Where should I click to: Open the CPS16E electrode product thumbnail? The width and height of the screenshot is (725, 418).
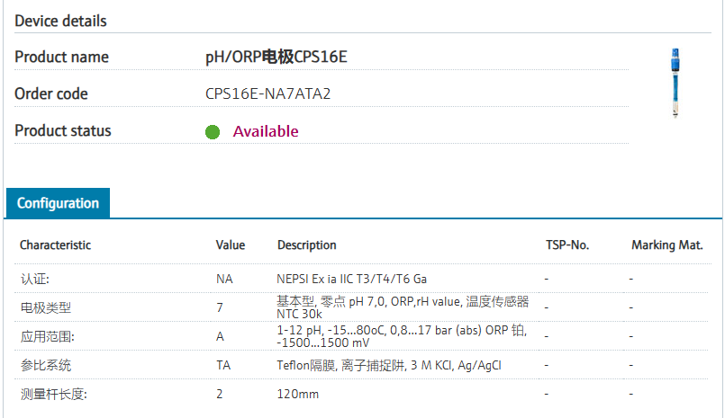tap(675, 83)
